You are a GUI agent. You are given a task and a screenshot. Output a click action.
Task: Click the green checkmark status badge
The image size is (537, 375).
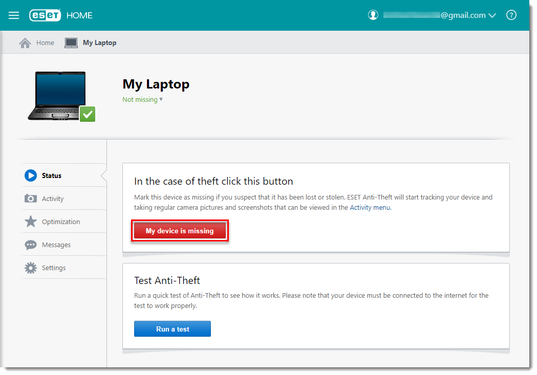[x=88, y=114]
